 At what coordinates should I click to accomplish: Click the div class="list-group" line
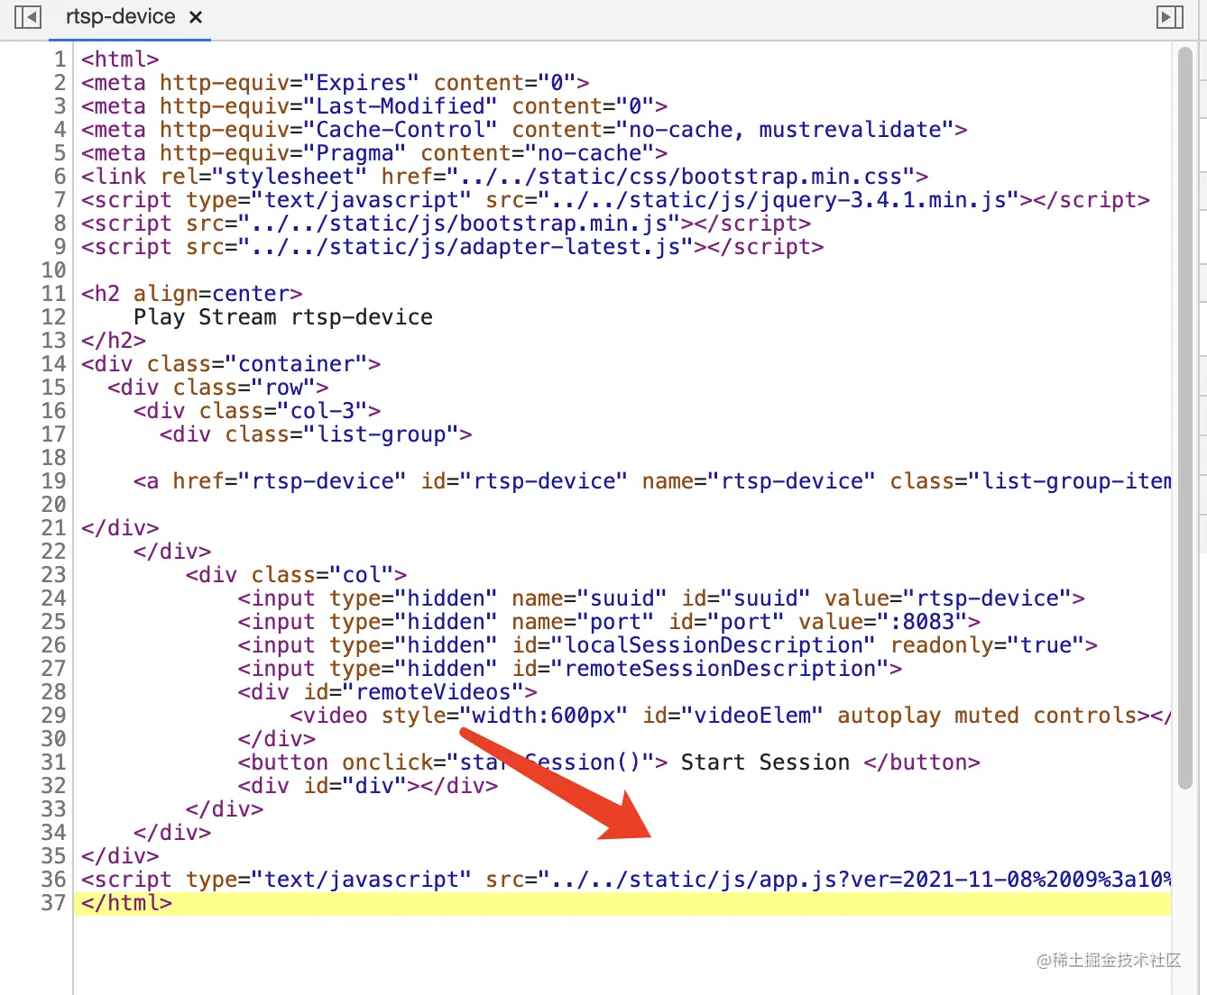[316, 434]
